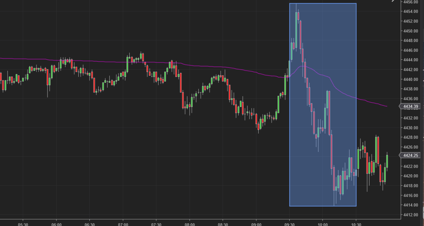Click the 4416.00 price axis label

point(411,195)
